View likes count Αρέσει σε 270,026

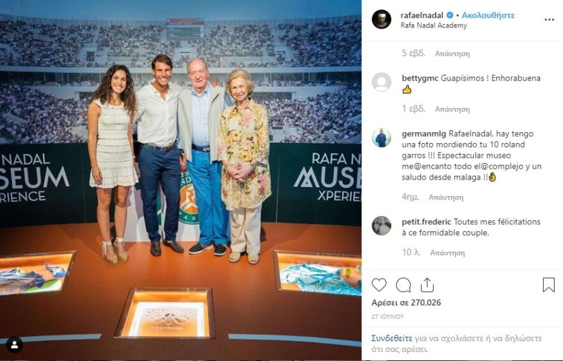406,303
